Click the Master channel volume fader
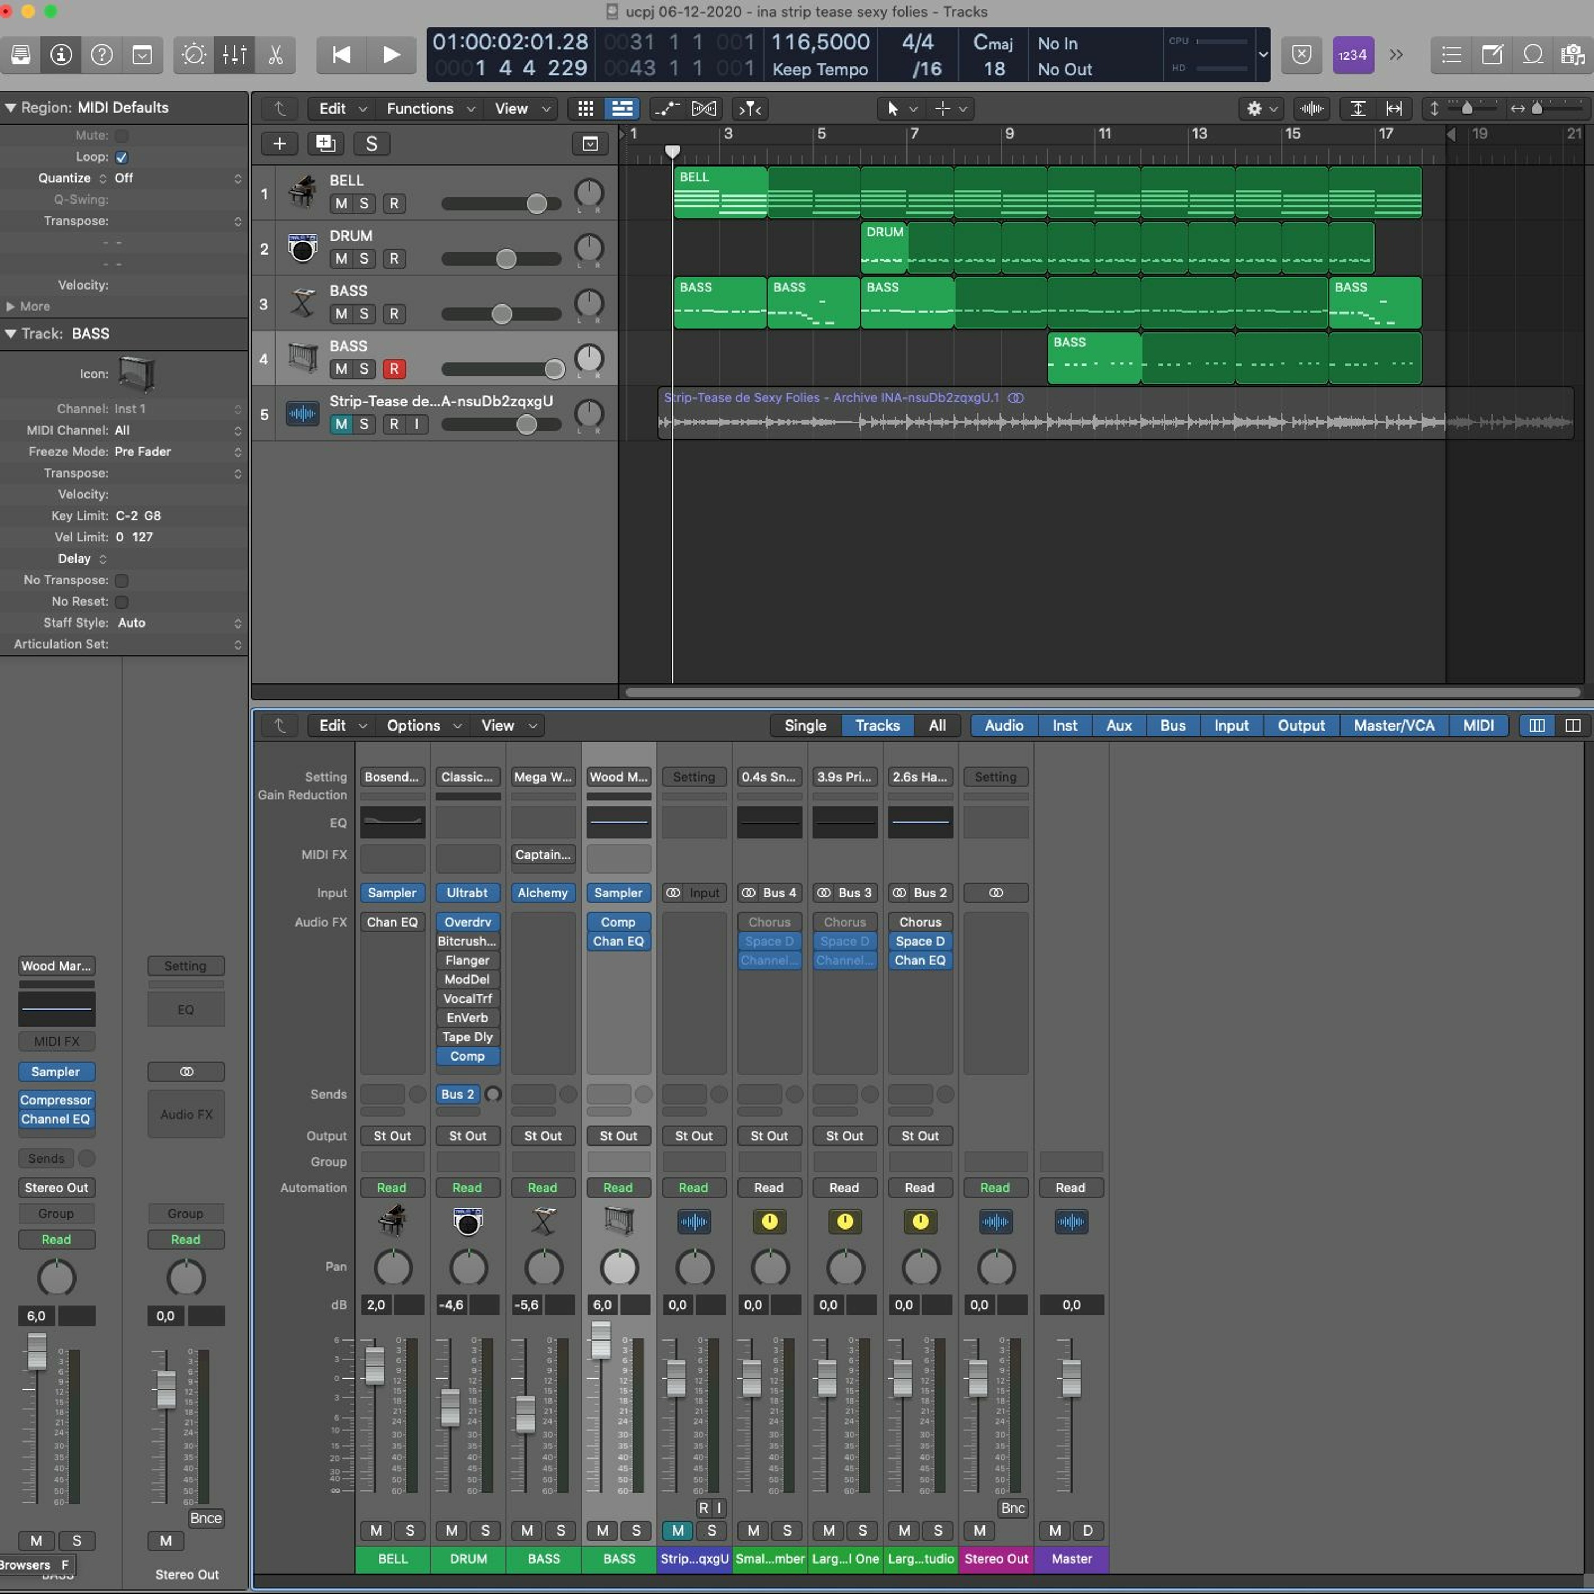The image size is (1594, 1594). coord(1071,1378)
